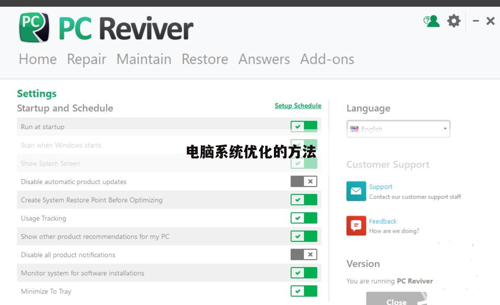Click the 'Minimize To Tray' label
This screenshot has width=500, height=305.
coord(46,292)
